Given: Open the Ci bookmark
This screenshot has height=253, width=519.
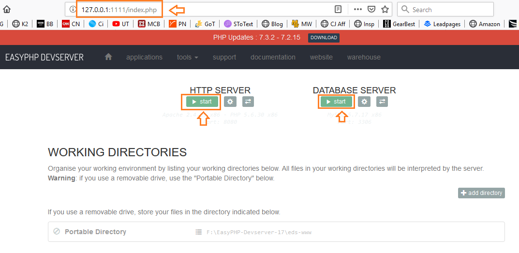Looking at the screenshot, I should [96, 24].
